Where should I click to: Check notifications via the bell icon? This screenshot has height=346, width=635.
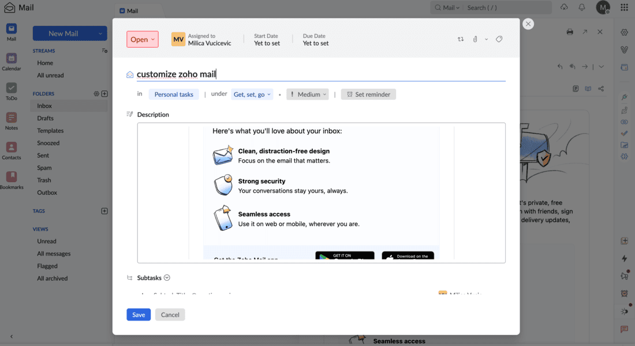pos(581,7)
